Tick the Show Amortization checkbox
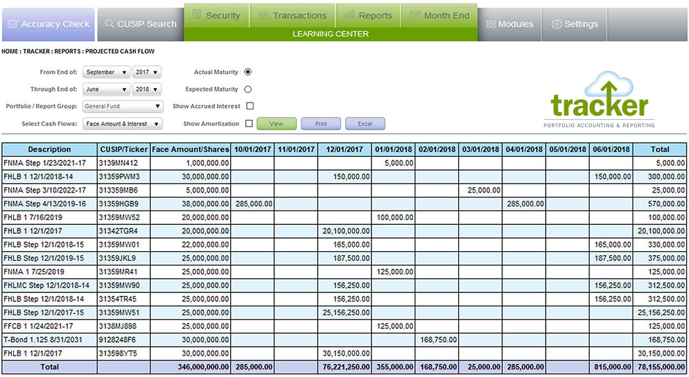The width and height of the screenshot is (689, 377). click(x=250, y=124)
